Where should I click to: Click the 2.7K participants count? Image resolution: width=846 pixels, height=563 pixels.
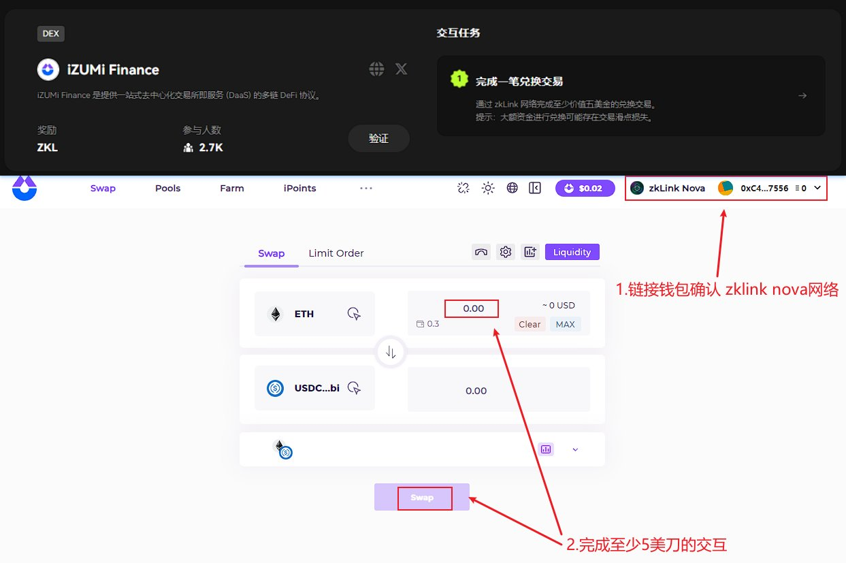click(211, 147)
